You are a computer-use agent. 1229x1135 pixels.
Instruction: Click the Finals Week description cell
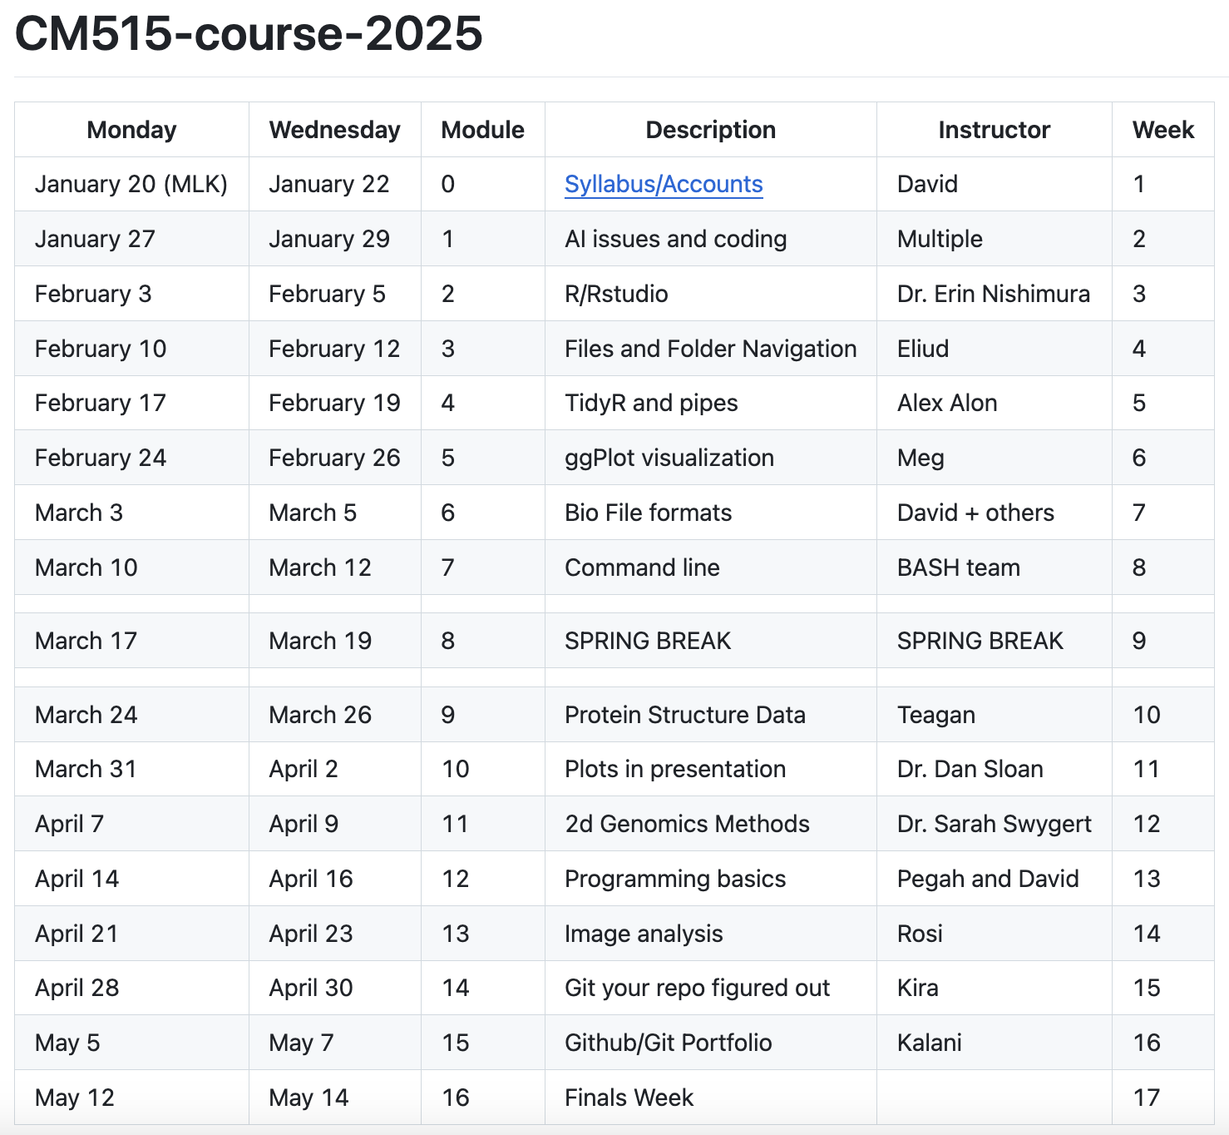click(x=629, y=1098)
